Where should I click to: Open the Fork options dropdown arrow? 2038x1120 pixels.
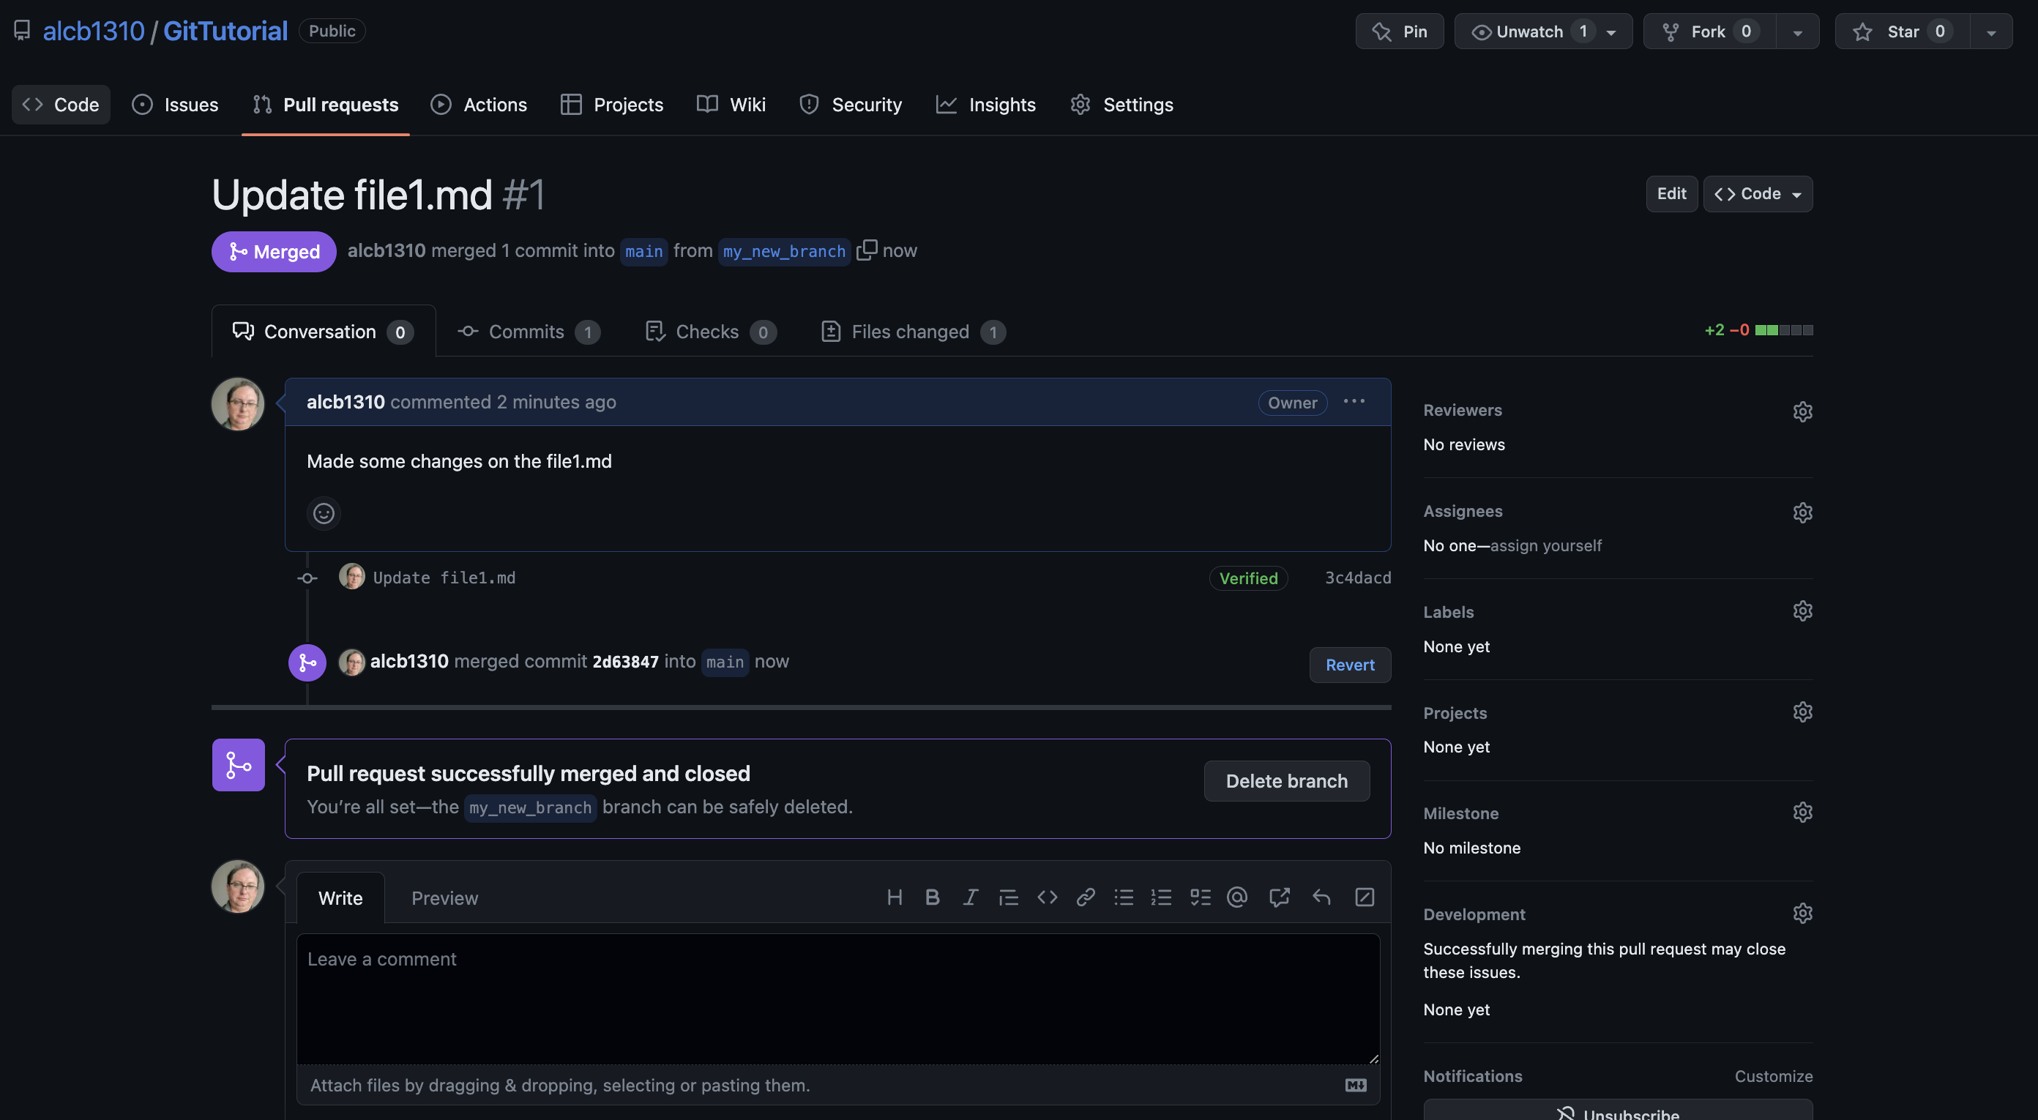(1797, 31)
